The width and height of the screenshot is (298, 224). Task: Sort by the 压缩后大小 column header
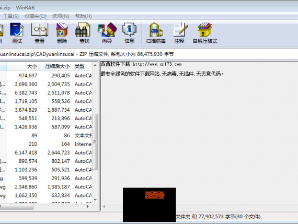click(x=56, y=66)
